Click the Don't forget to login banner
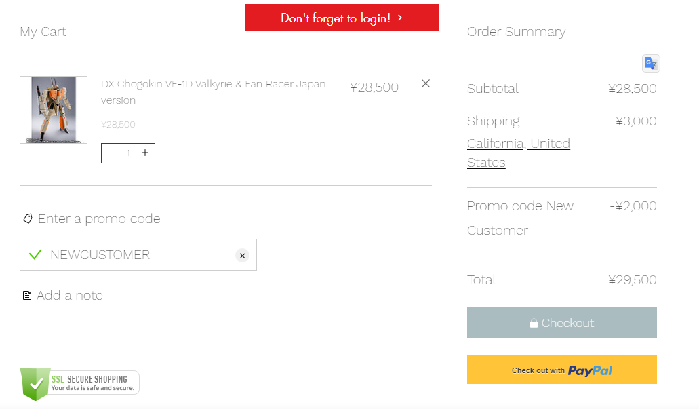 click(342, 18)
